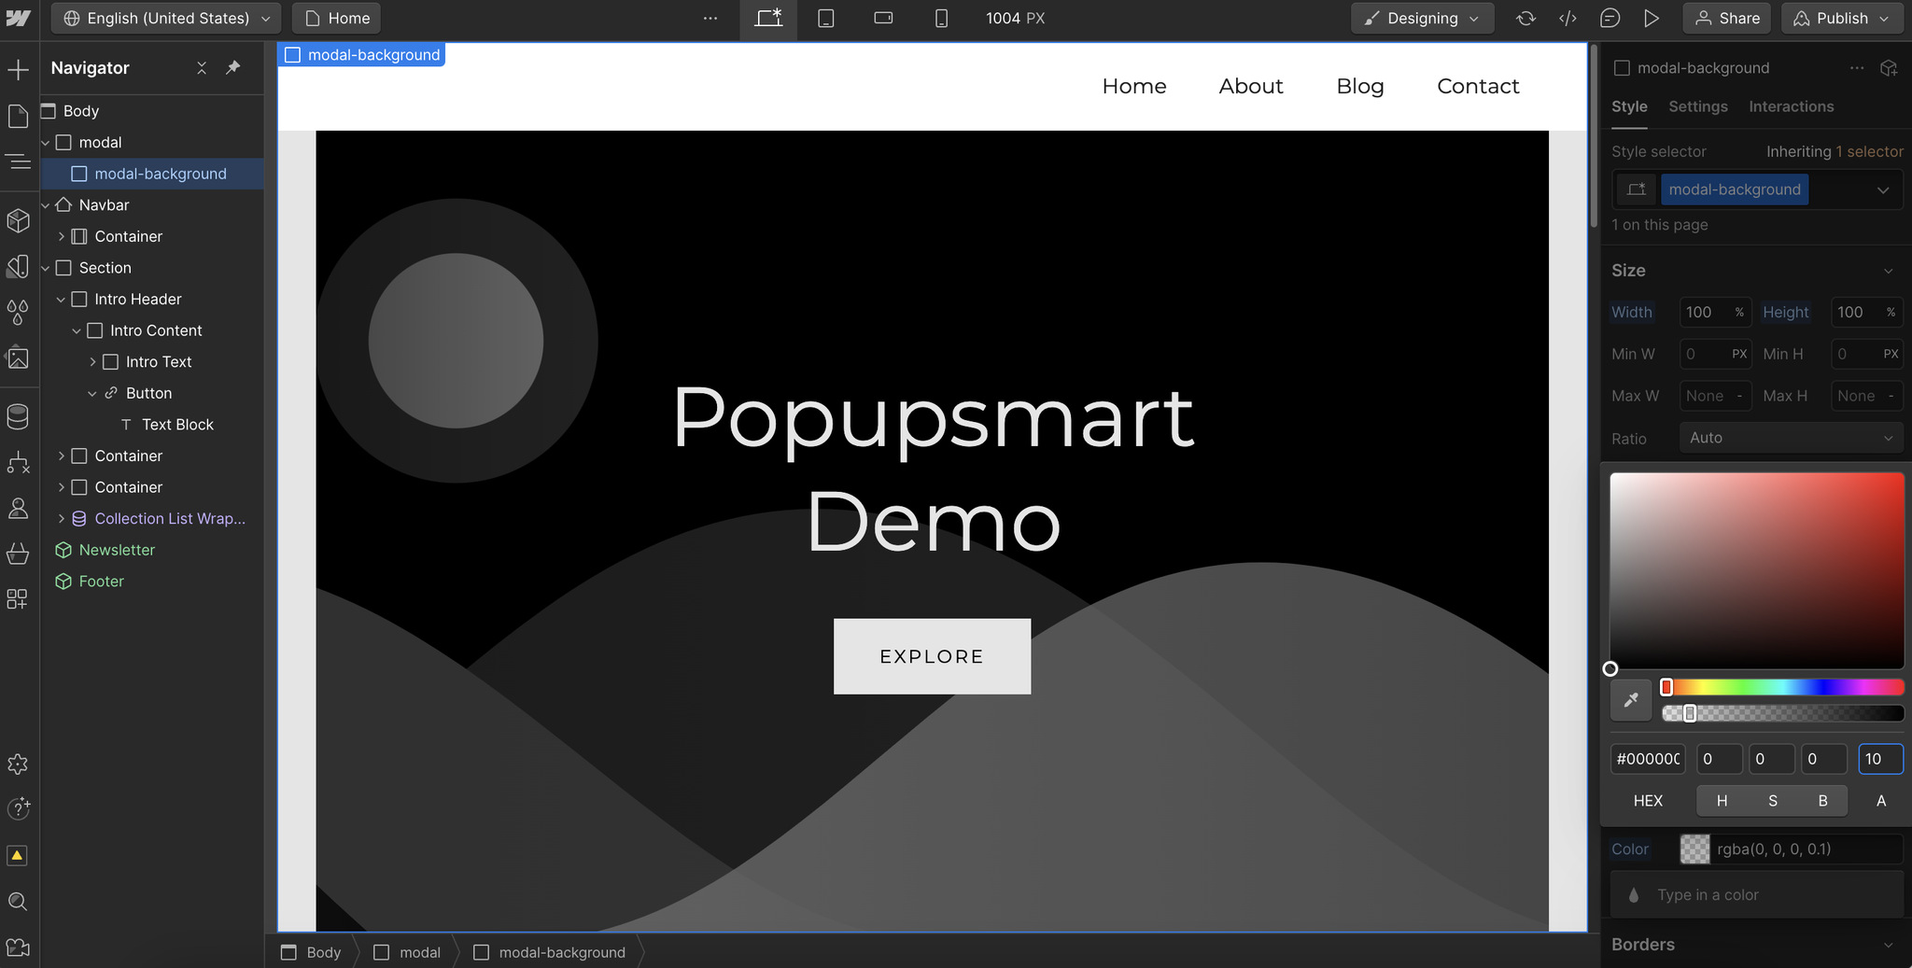Click the Width input field
Image resolution: width=1912 pixels, height=968 pixels.
coord(1715,313)
